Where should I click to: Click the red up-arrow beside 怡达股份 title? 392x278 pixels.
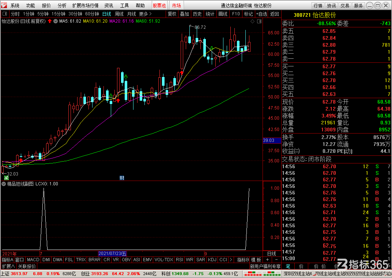tap(50, 21)
